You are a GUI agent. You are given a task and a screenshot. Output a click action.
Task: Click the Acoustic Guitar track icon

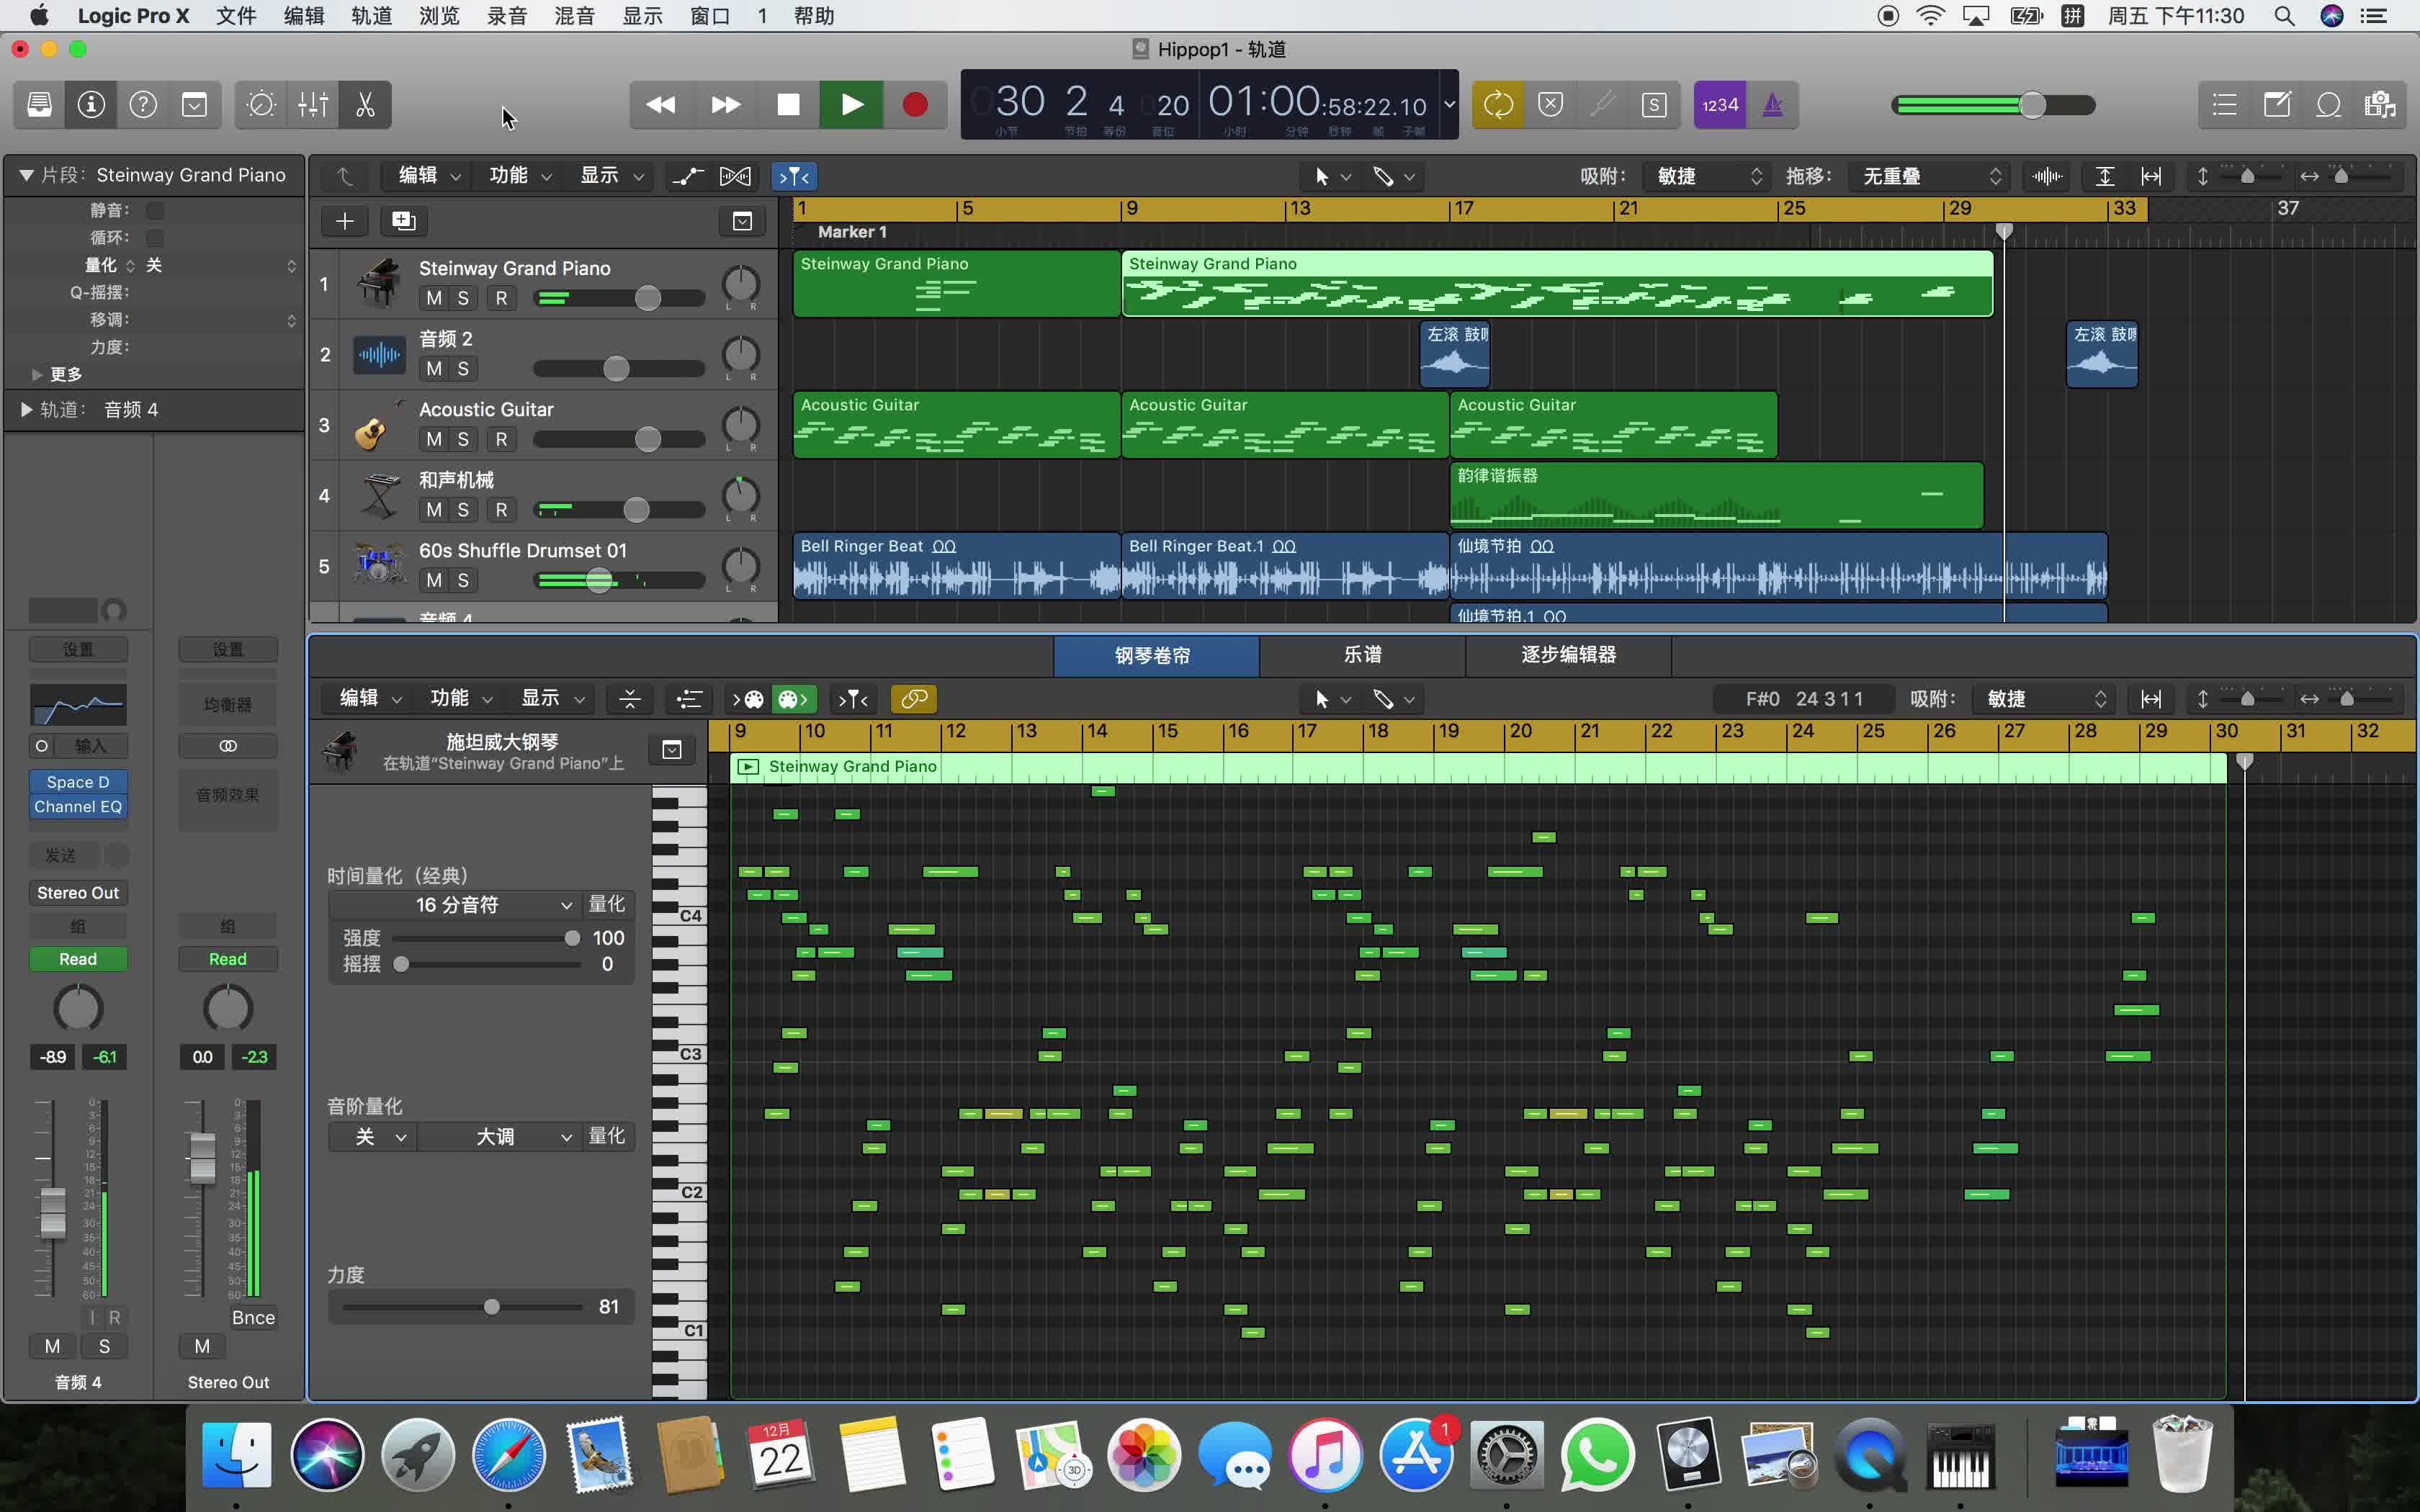(x=379, y=425)
